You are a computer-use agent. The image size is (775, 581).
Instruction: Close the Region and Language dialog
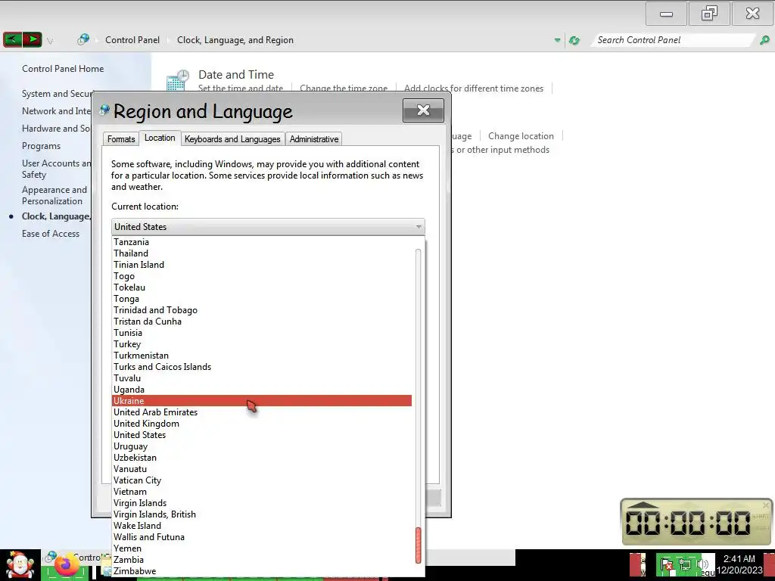click(423, 110)
